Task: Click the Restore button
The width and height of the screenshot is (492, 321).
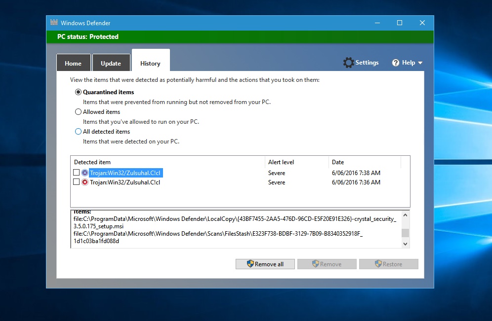Action: [x=389, y=264]
